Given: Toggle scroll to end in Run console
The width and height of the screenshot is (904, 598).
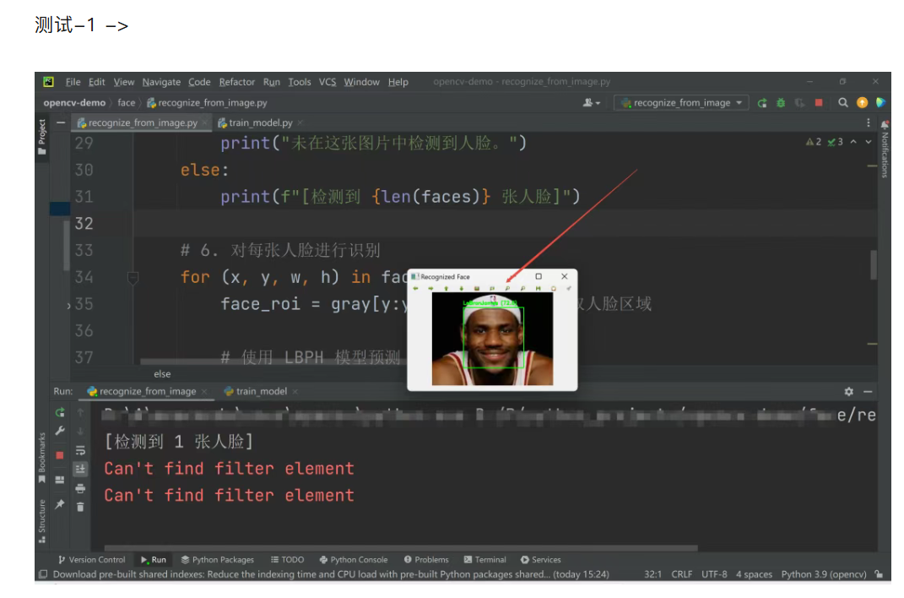Looking at the screenshot, I should [x=80, y=470].
